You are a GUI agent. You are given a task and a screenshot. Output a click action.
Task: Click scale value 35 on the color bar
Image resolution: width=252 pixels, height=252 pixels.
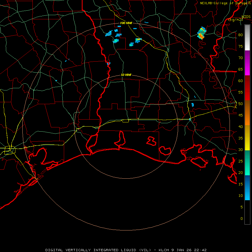tap(241, 138)
